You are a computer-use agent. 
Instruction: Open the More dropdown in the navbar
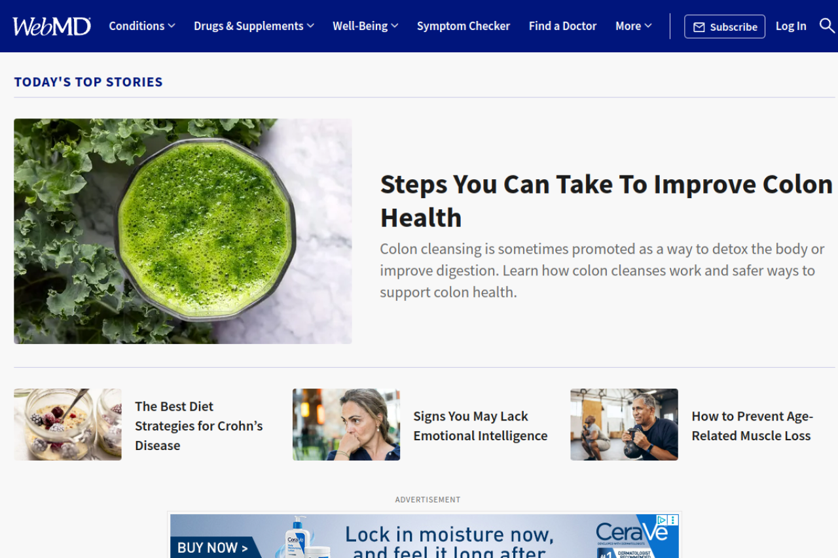pos(633,26)
